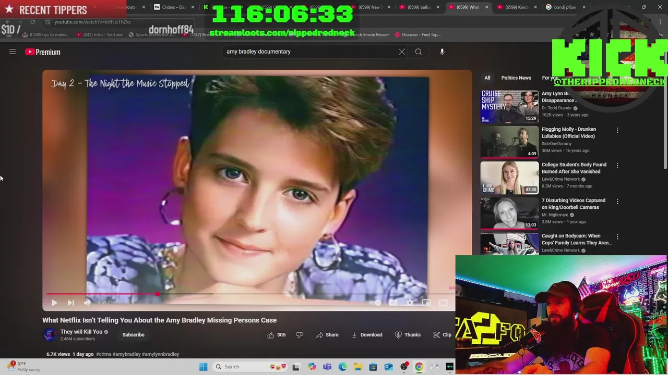
Task: Create a Clip from the video
Action: (x=443, y=335)
